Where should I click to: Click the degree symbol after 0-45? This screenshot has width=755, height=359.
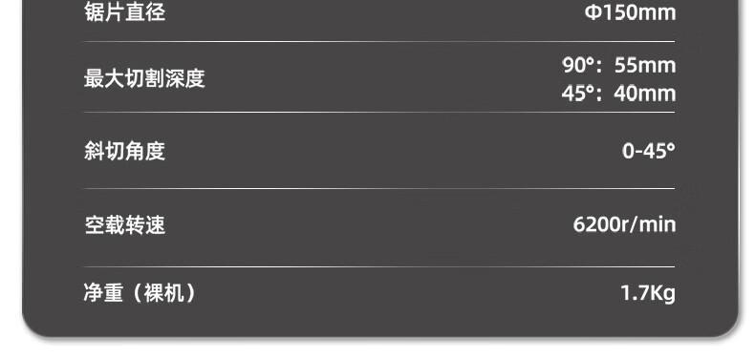(x=671, y=146)
